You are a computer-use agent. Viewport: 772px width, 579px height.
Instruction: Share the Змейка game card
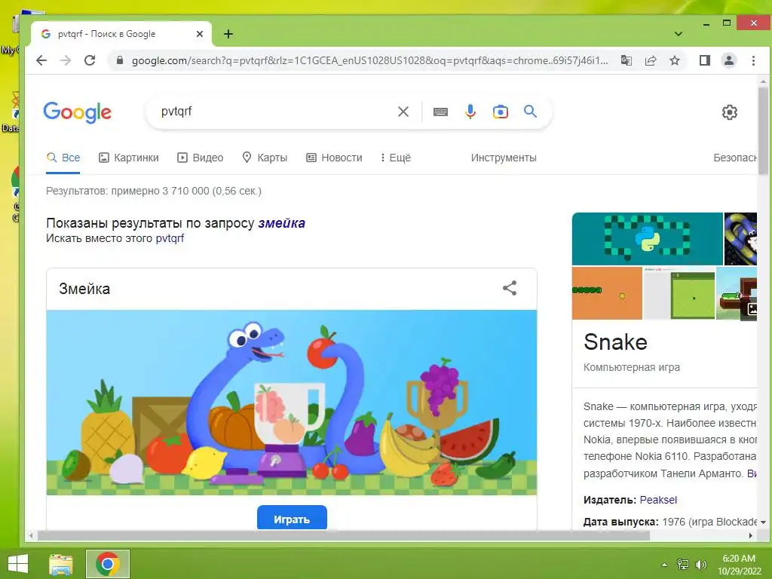[510, 288]
